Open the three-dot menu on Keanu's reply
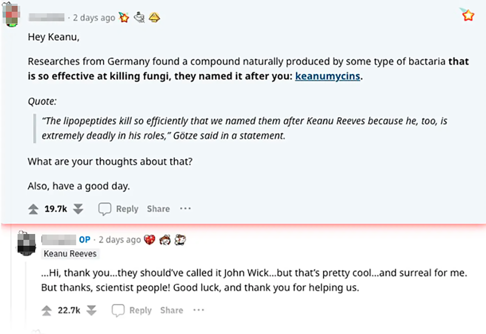The height and width of the screenshot is (334, 486). pyautogui.click(x=198, y=311)
